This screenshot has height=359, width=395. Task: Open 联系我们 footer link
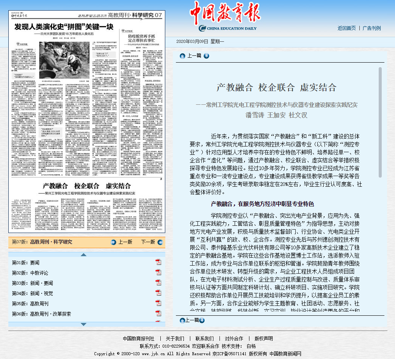(205, 339)
